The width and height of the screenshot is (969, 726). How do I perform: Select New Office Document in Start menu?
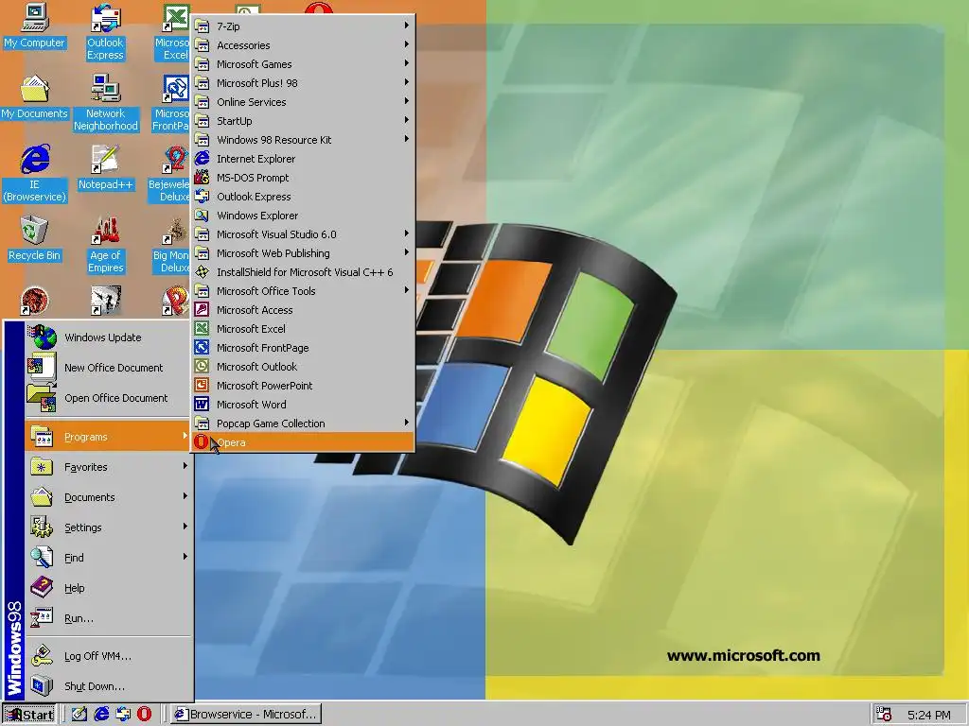tap(108, 368)
